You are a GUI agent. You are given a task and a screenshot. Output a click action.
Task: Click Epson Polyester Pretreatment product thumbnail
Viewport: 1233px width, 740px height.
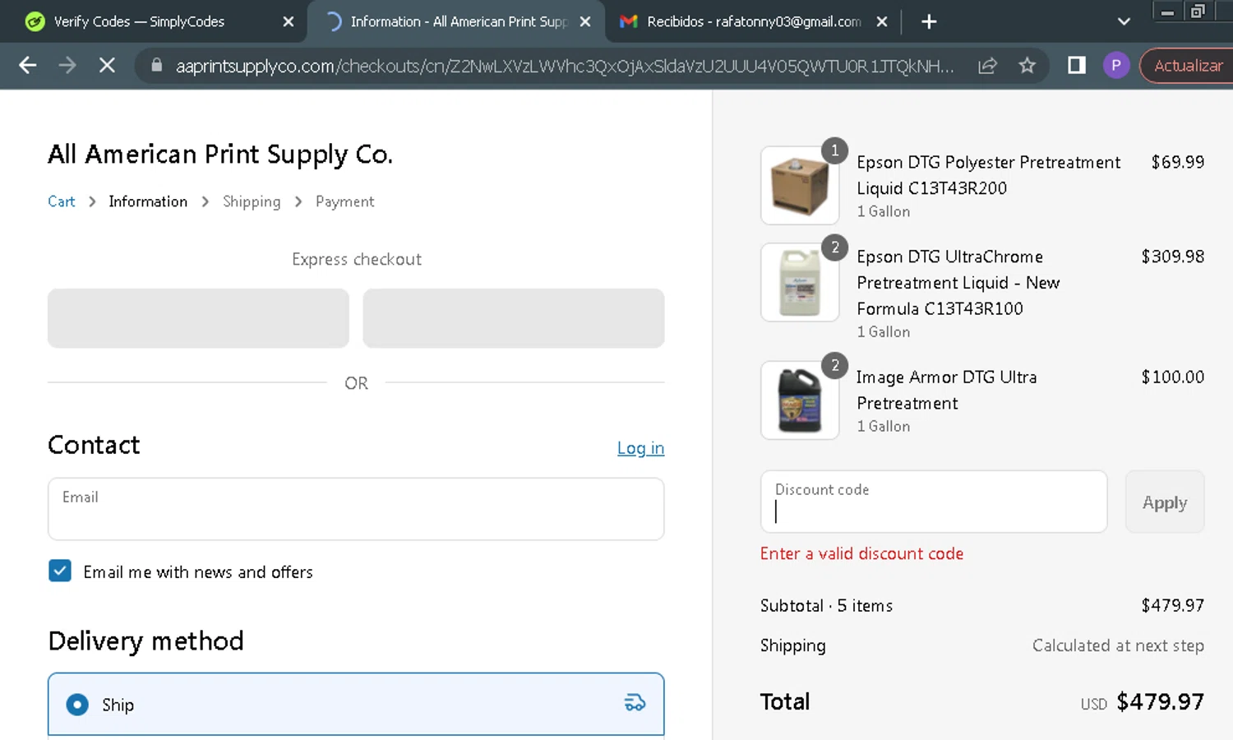click(800, 186)
